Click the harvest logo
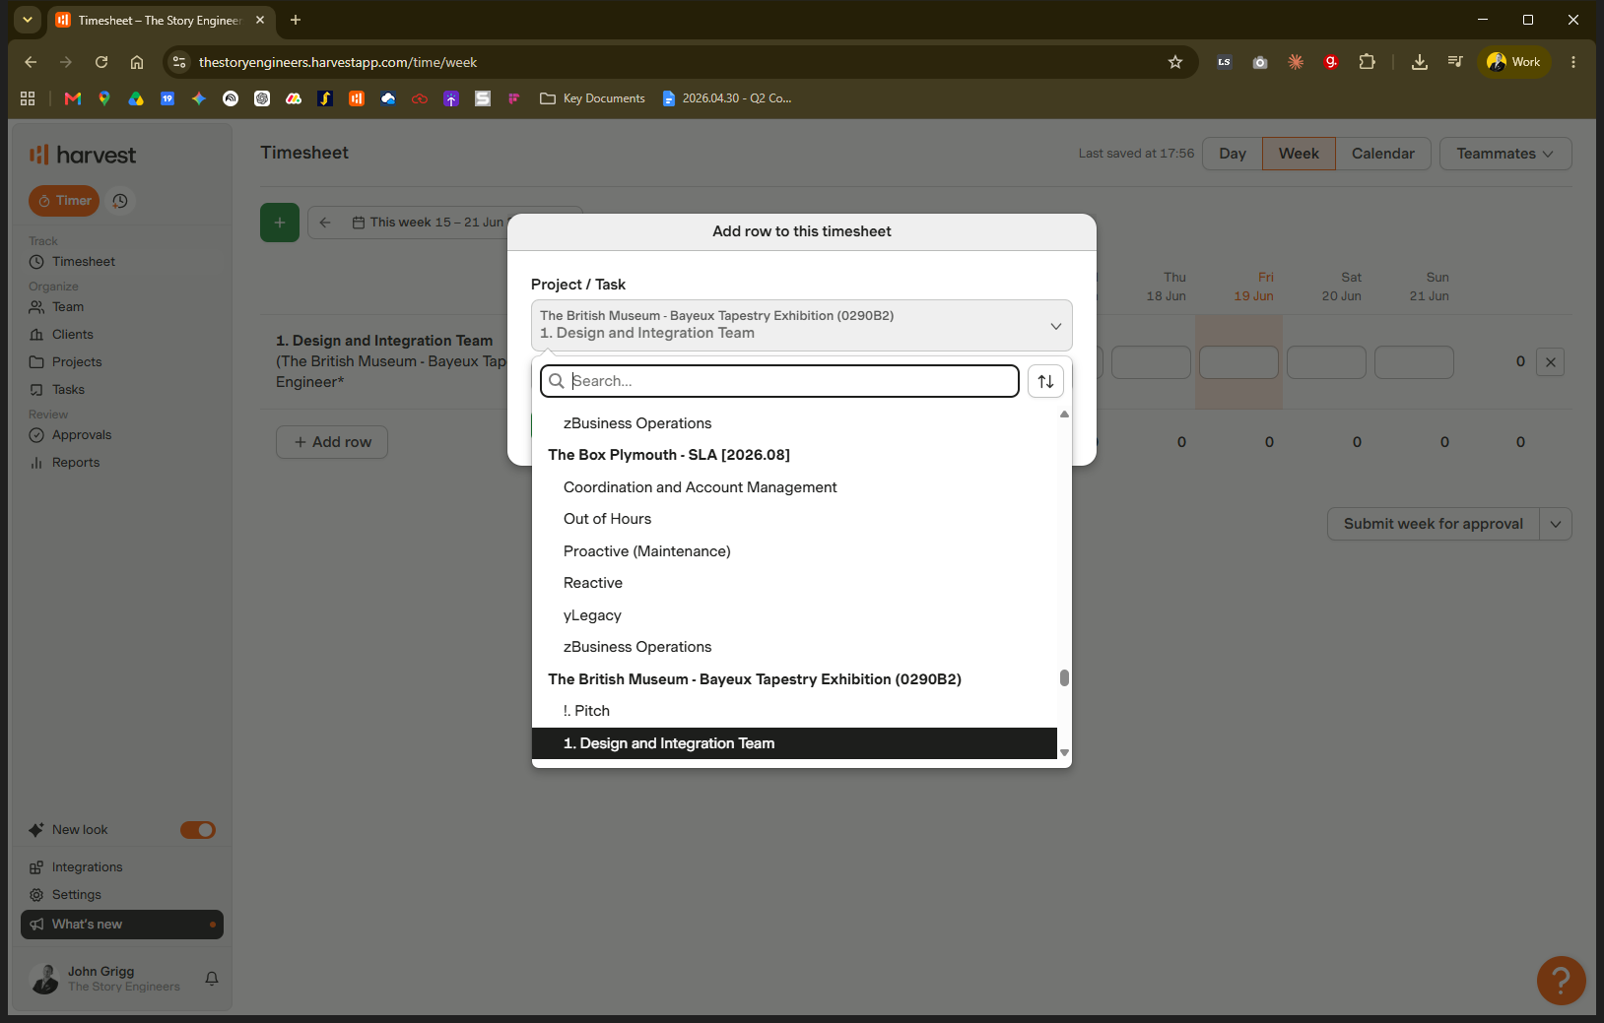1604x1023 pixels. point(83,155)
